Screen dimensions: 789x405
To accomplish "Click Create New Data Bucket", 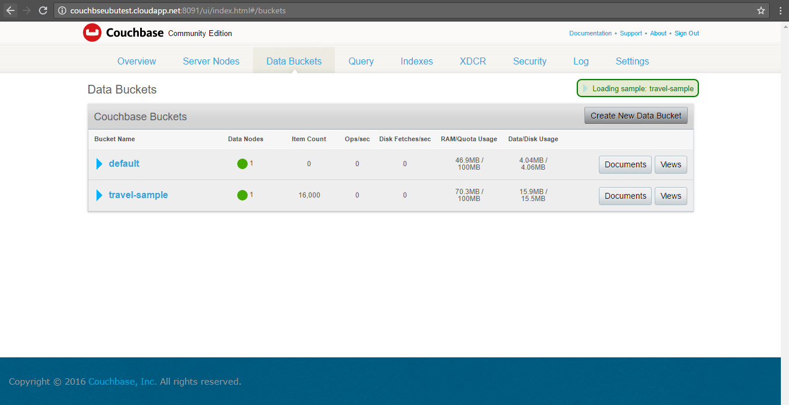I will pyautogui.click(x=636, y=116).
